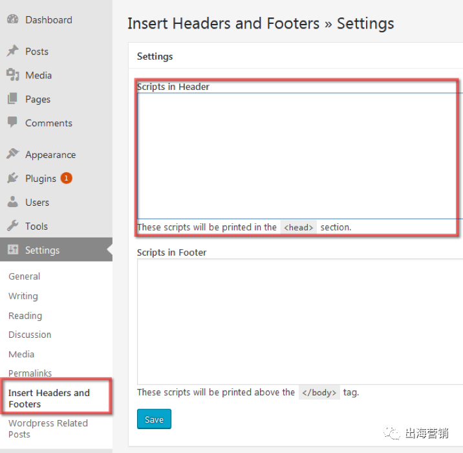463x453 pixels.
Task: Click the </body> code tag text
Action: coord(319,392)
